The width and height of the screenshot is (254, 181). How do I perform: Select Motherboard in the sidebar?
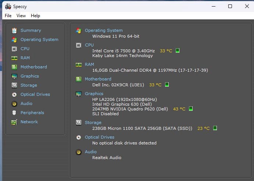pos(34,67)
